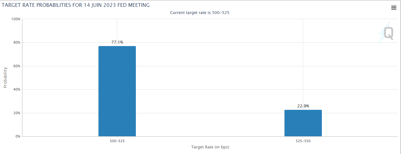Click the 60% y-axis tick label
The image size is (401, 154).
[17, 66]
